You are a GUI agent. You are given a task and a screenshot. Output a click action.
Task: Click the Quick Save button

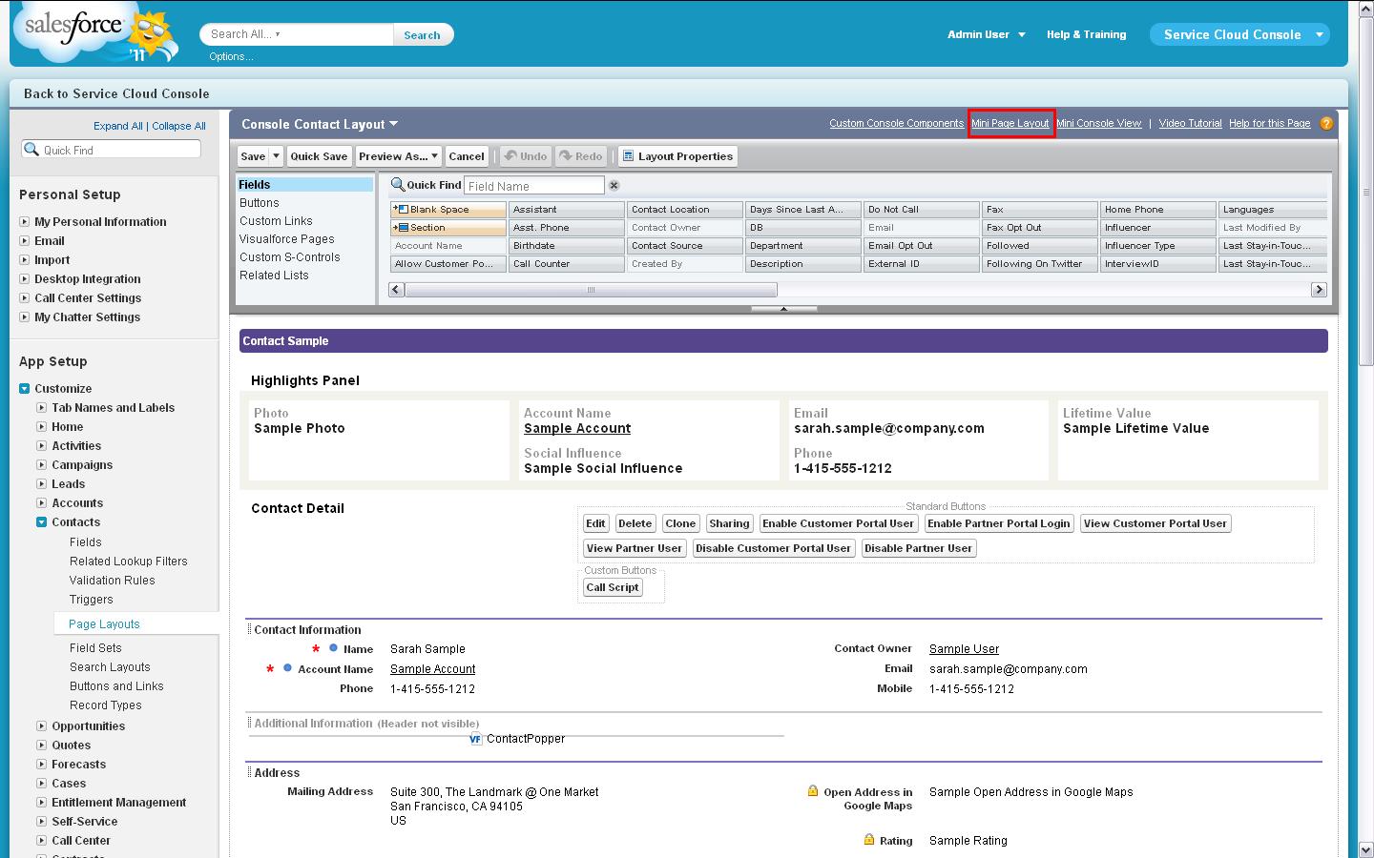[319, 156]
